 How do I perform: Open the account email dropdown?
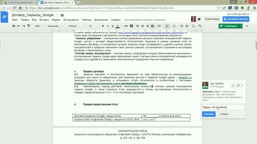[x=240, y=14]
